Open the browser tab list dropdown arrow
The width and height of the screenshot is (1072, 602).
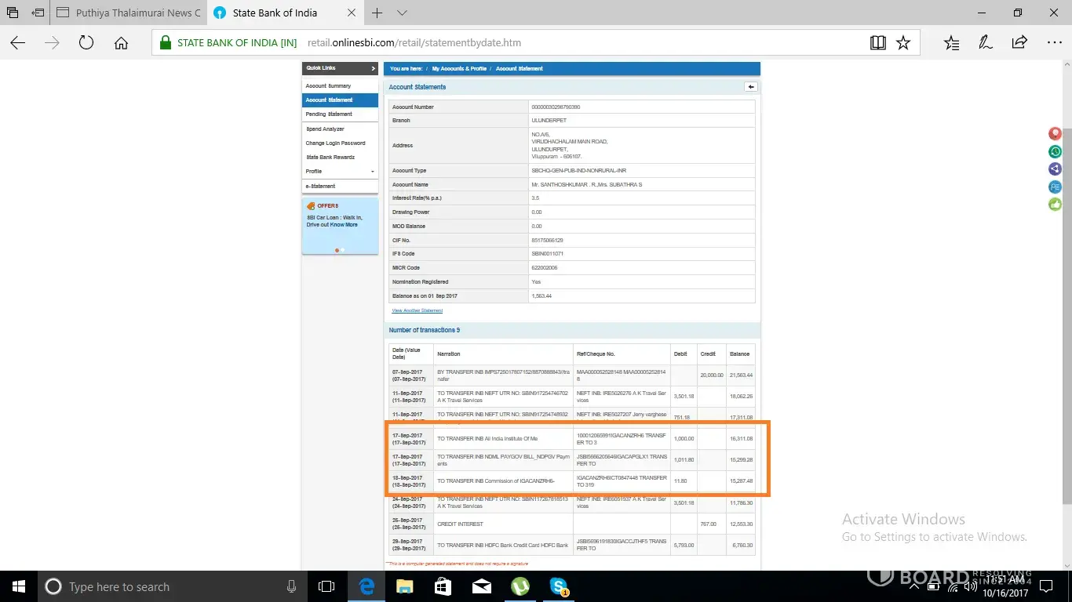click(x=403, y=13)
